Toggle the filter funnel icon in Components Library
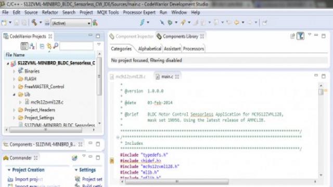Image resolution: width=333 pixels, height=187 pixels. click(301, 36)
